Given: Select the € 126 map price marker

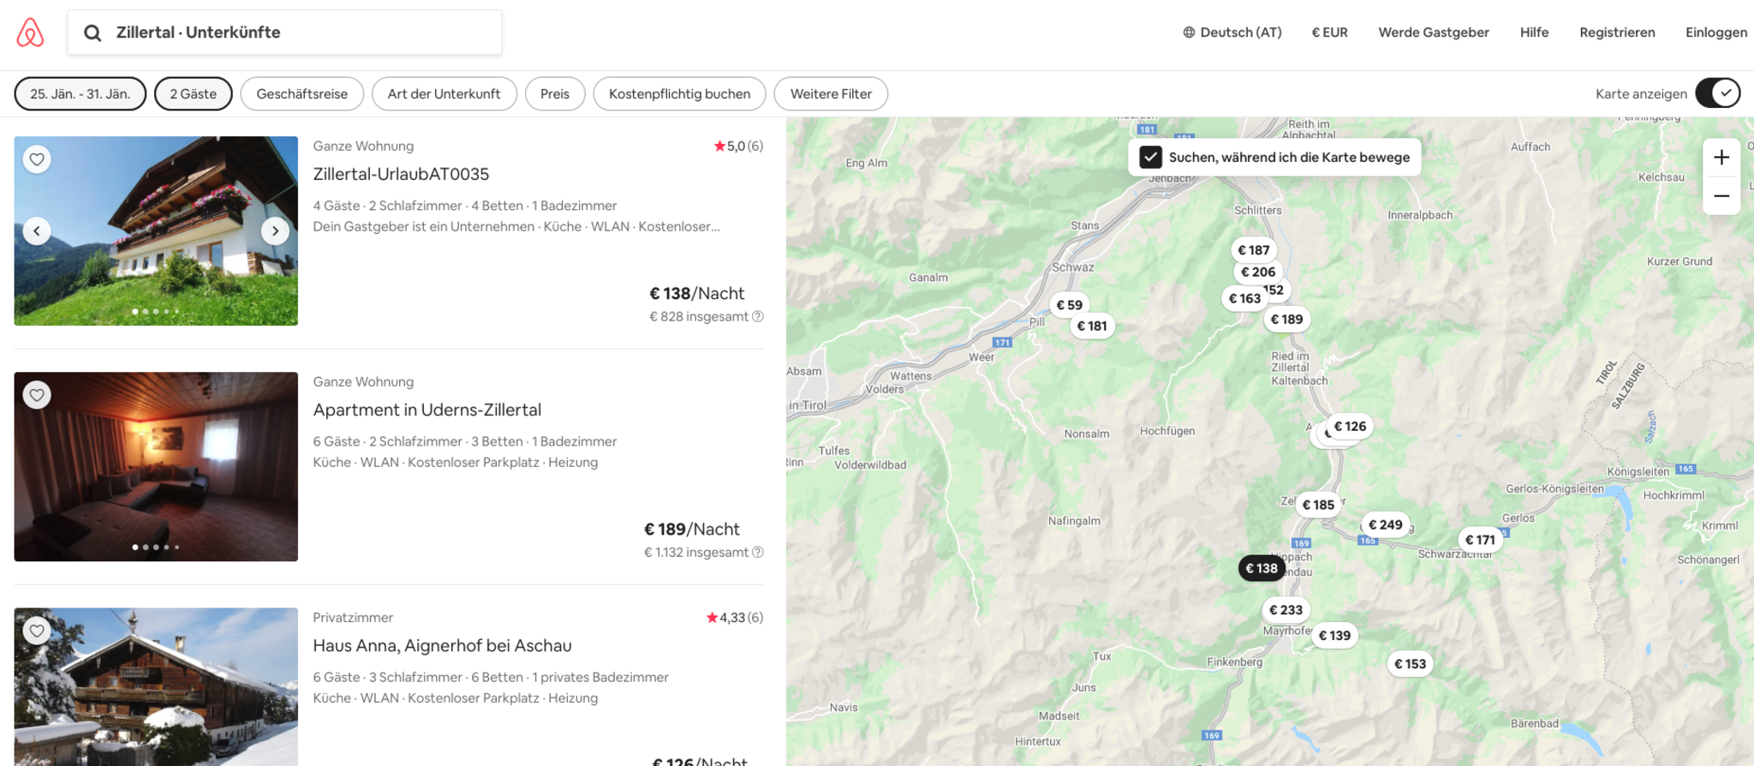Looking at the screenshot, I should coord(1350,427).
